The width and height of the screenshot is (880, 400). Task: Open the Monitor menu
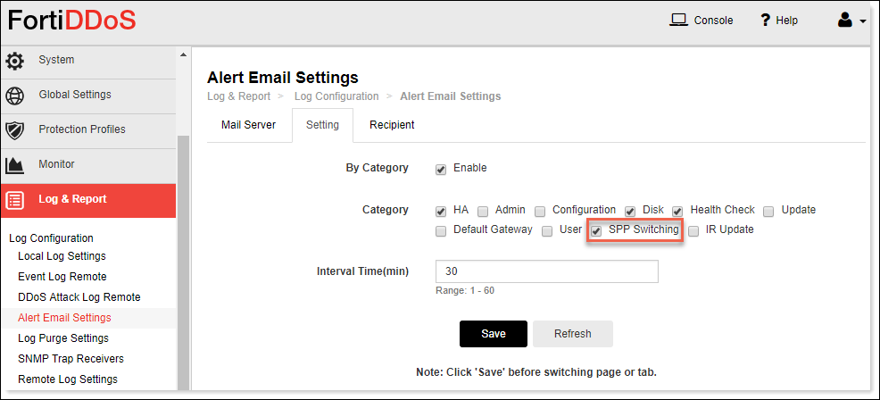tap(88, 164)
